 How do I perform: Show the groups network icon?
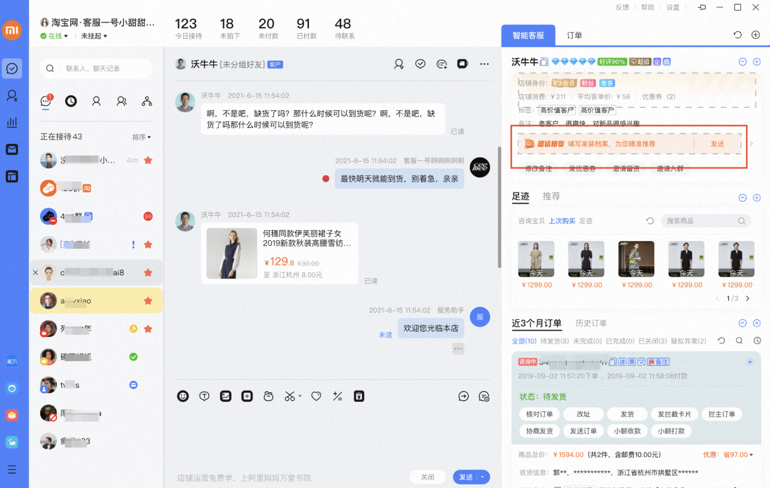click(147, 101)
